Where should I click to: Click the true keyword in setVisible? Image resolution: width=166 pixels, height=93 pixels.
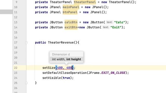[66, 78]
